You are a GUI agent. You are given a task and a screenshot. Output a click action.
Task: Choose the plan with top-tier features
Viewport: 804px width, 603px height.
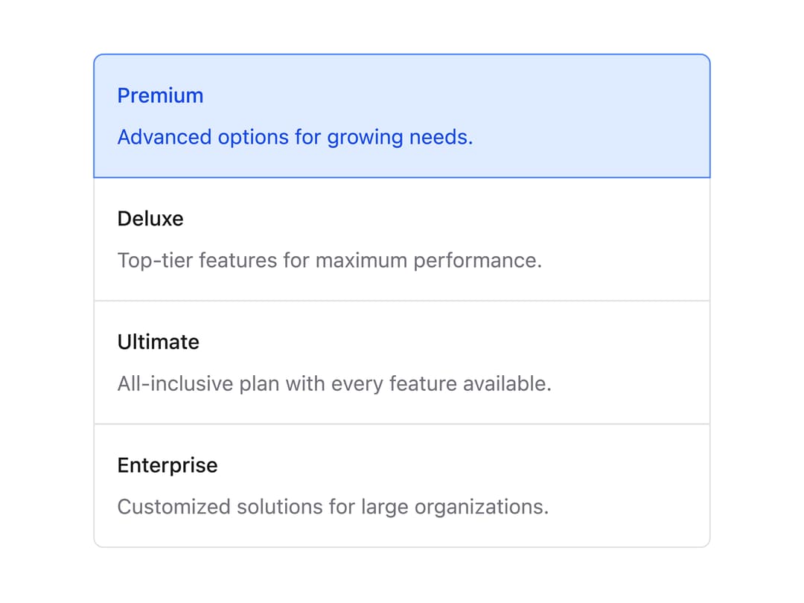402,240
